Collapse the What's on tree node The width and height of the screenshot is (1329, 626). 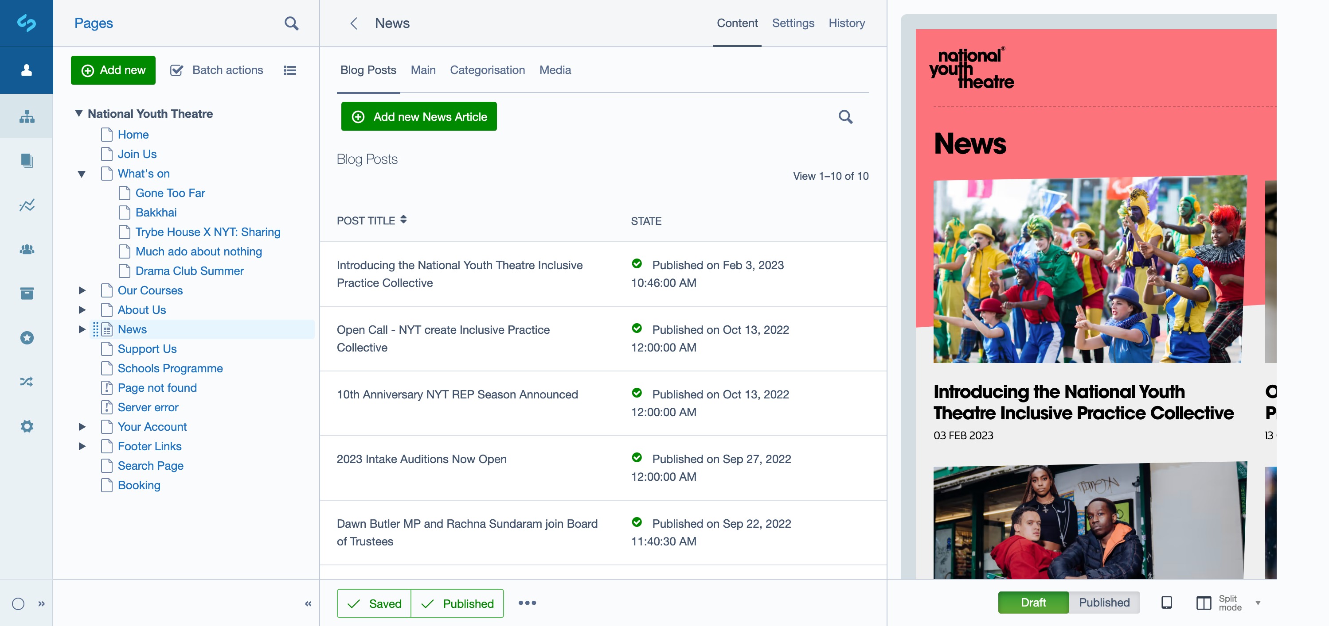82,174
